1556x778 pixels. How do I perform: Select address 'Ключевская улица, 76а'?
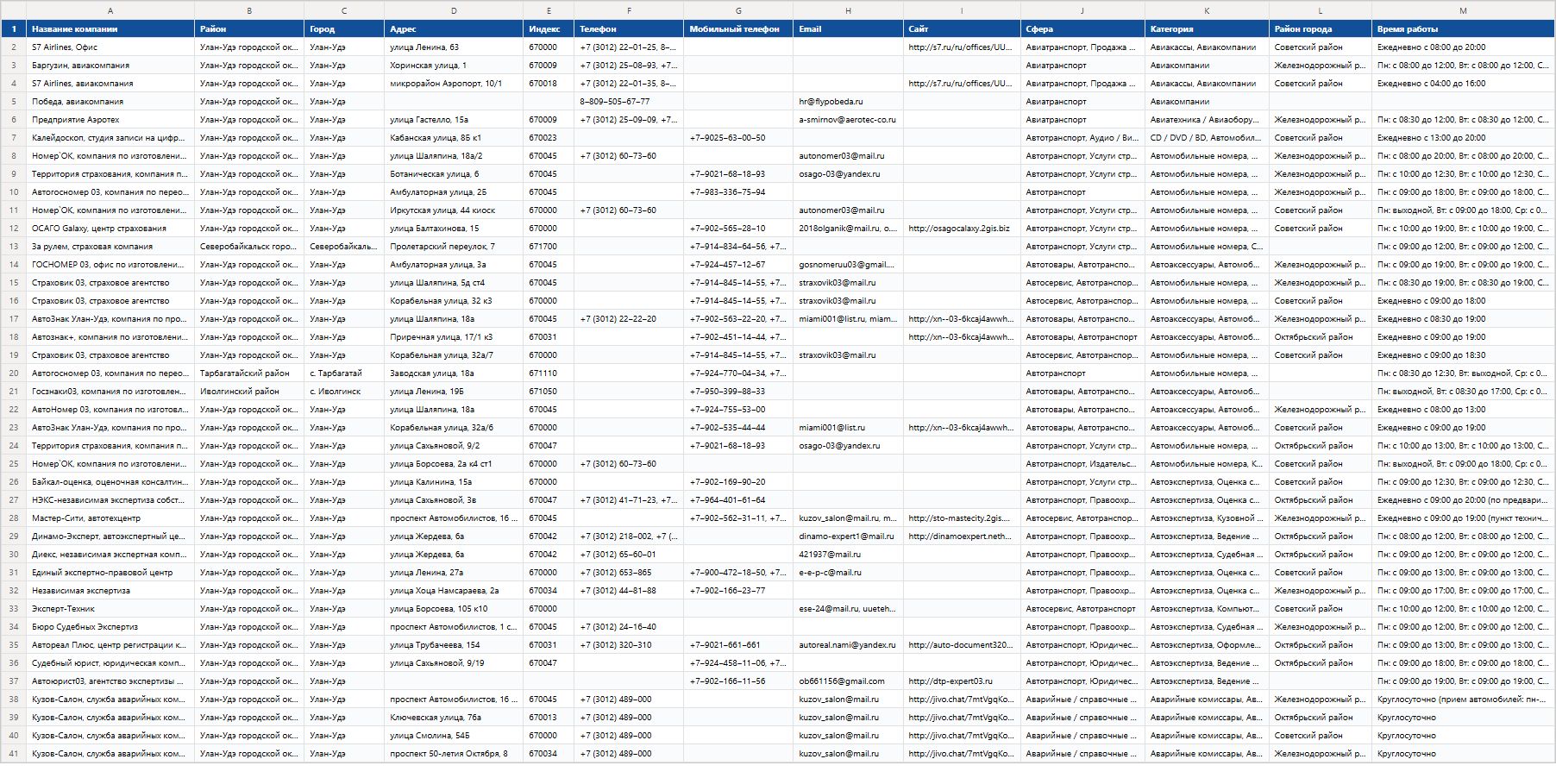(454, 718)
